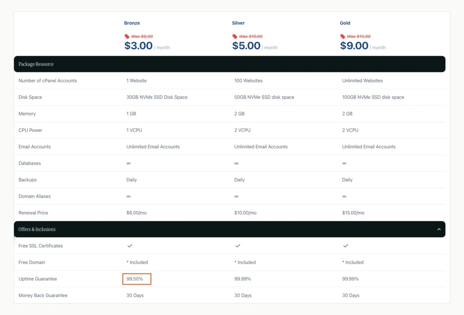Select '50GB NVMe SSD disk space' cell
Image resolution: width=464 pixels, height=315 pixels.
pyautogui.click(x=264, y=97)
